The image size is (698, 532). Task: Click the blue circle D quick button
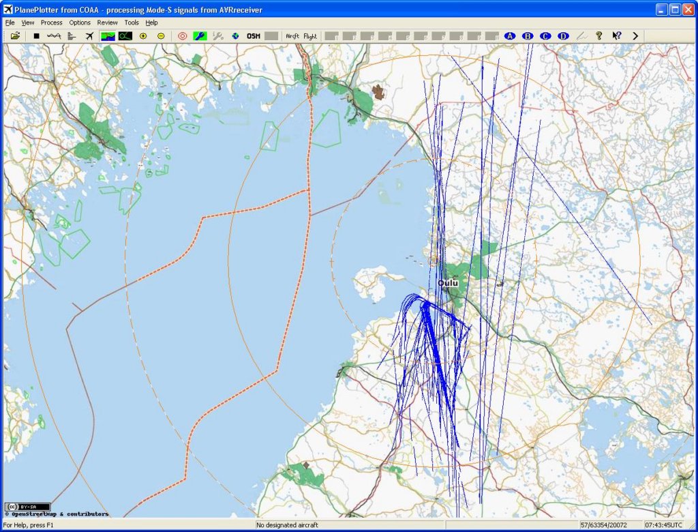click(562, 36)
